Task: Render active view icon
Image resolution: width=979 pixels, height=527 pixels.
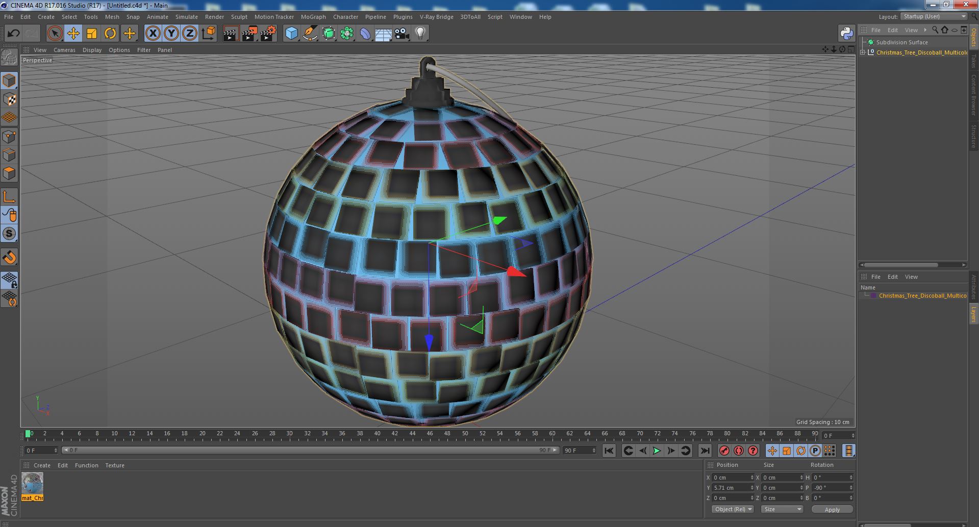Action: point(231,34)
